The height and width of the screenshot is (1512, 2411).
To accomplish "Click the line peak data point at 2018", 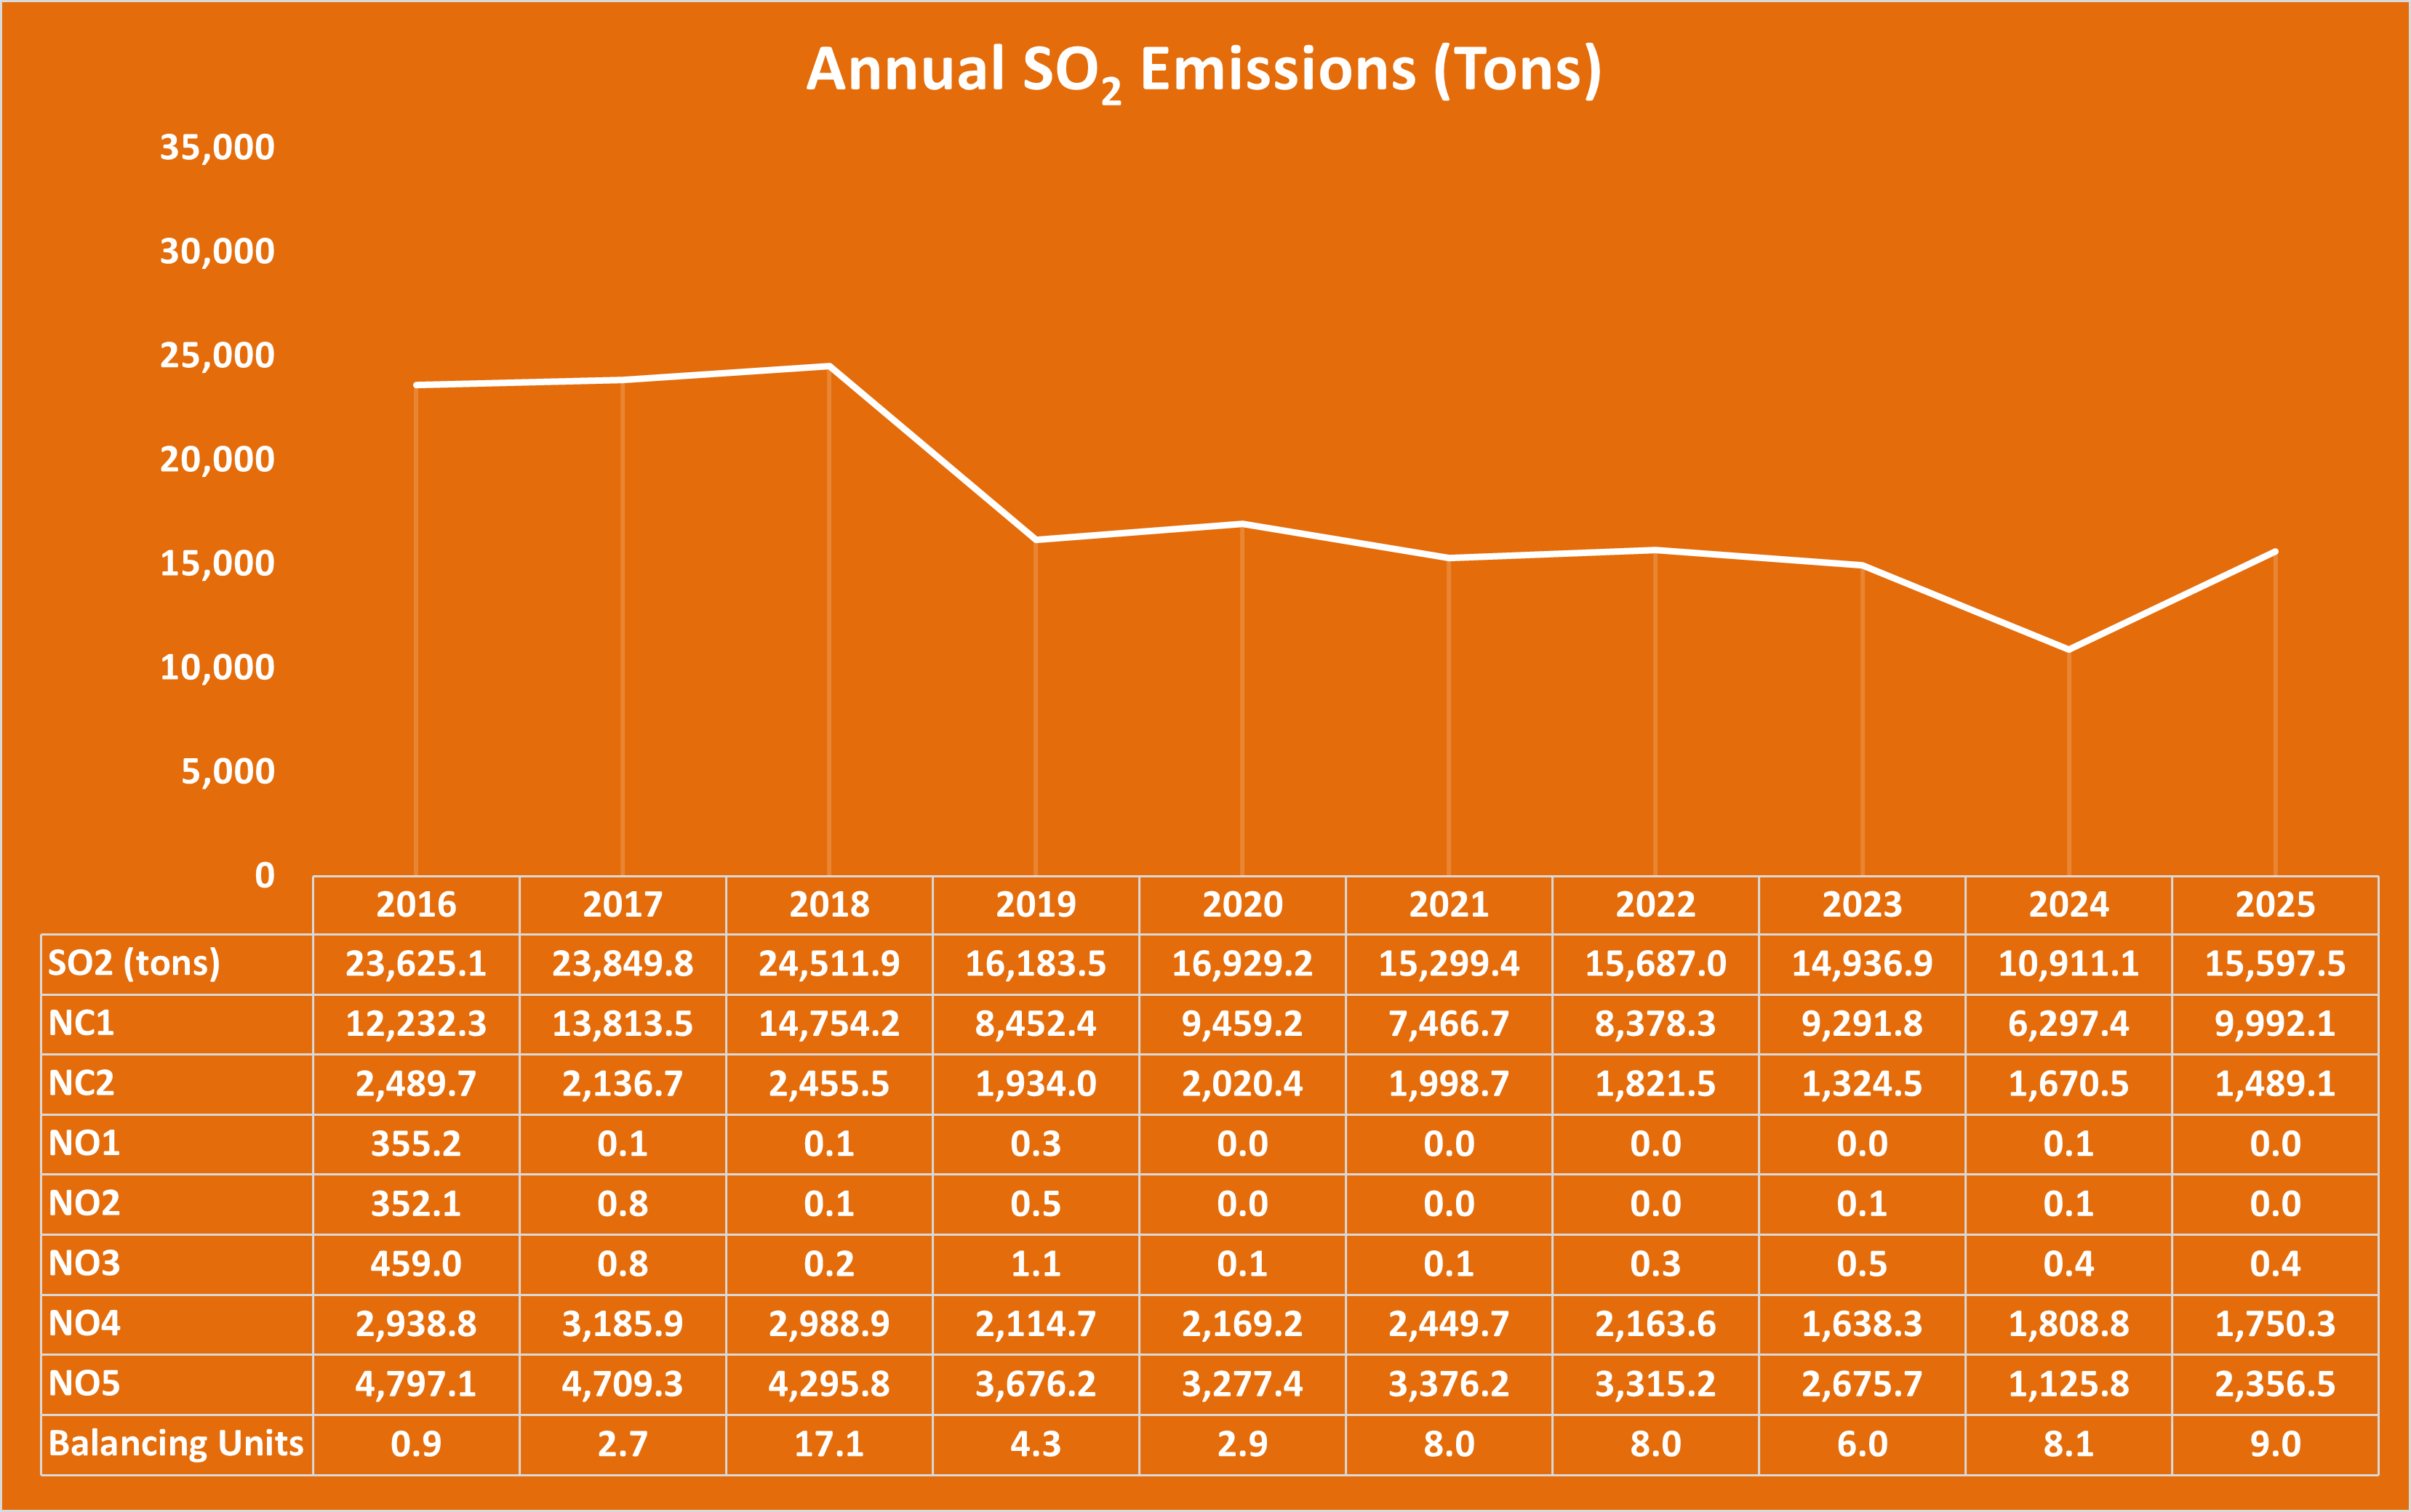I will point(829,366).
